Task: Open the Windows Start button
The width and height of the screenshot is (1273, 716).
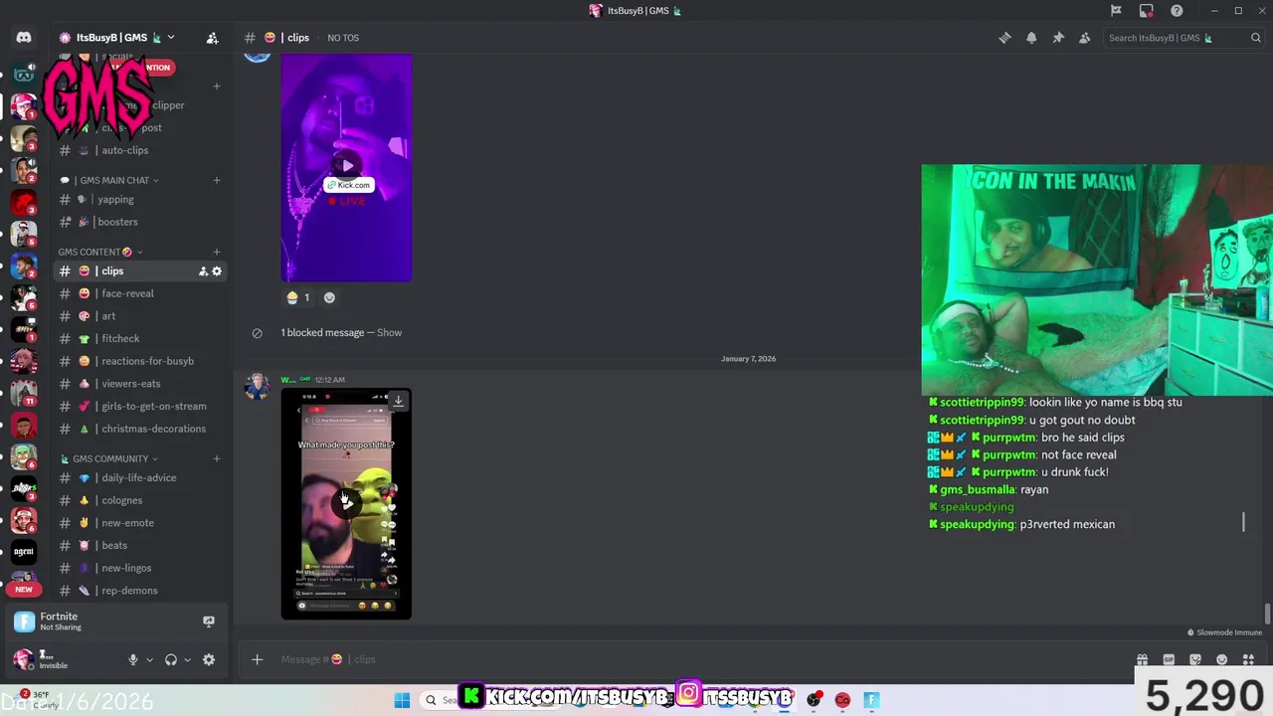Action: tap(402, 700)
